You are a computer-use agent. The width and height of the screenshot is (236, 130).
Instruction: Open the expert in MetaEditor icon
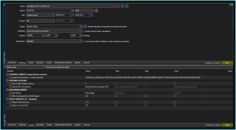coord(122,6)
